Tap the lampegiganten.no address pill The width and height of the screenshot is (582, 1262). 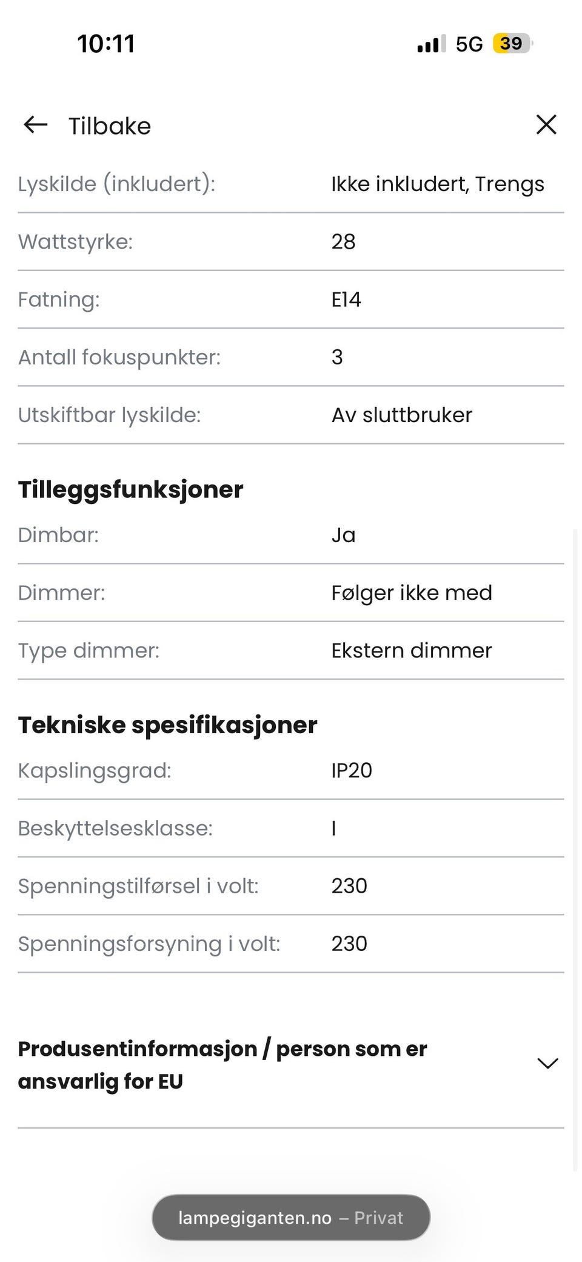[291, 1217]
